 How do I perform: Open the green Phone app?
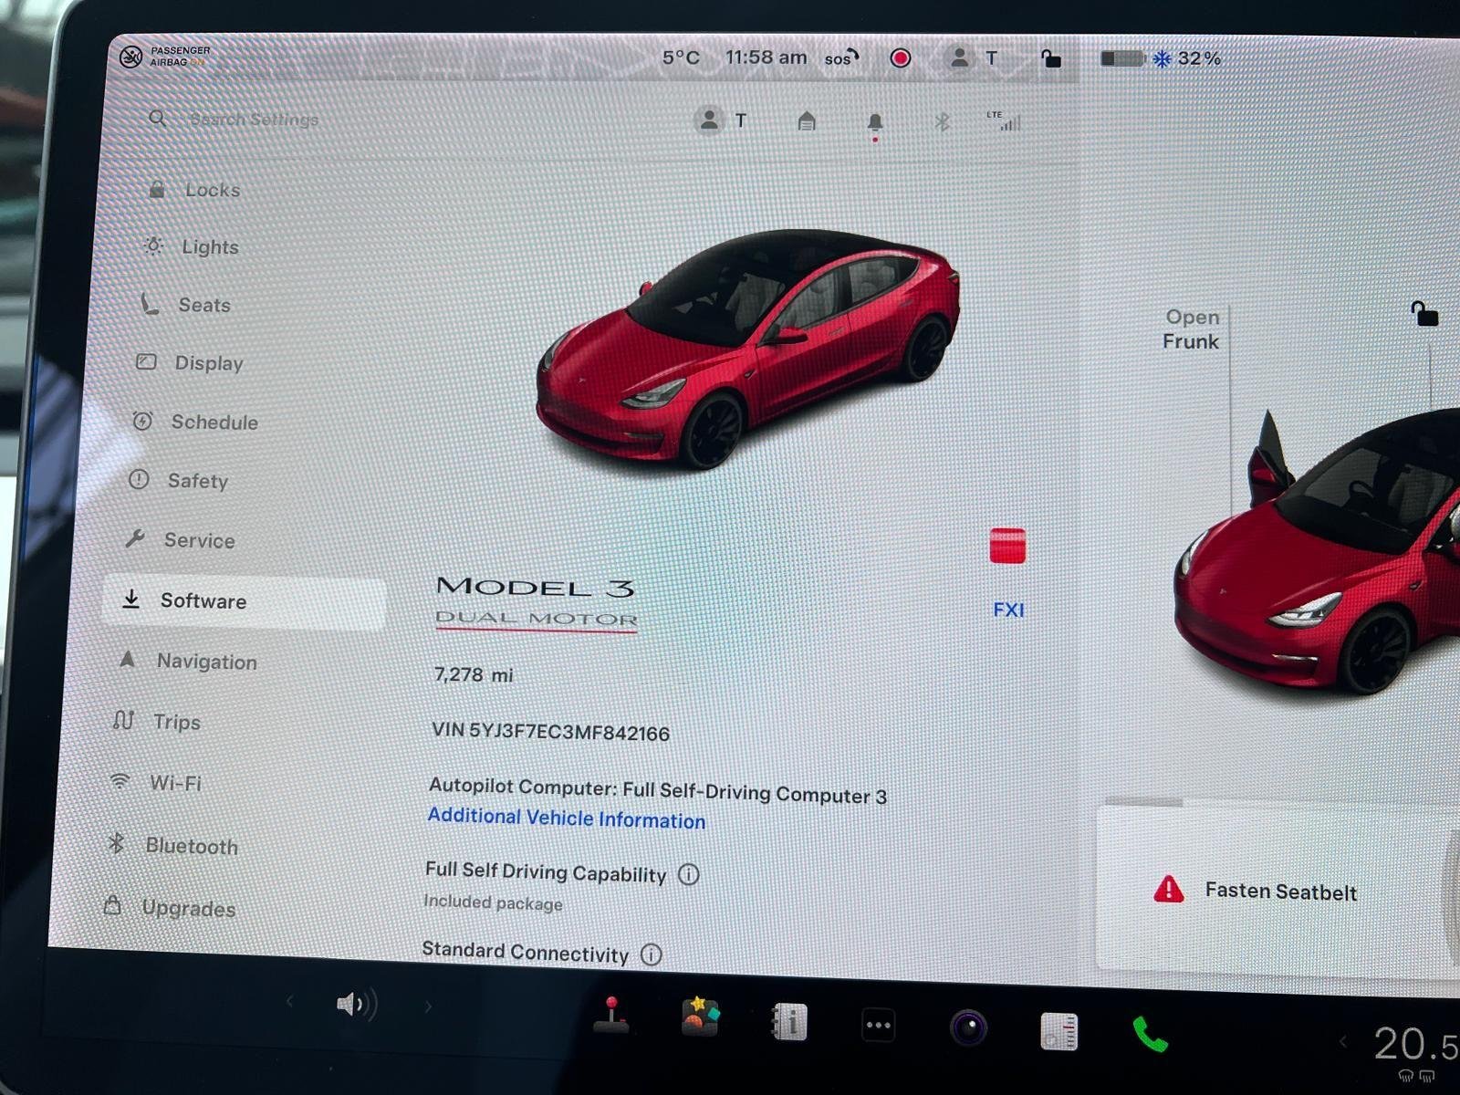(x=1150, y=1035)
